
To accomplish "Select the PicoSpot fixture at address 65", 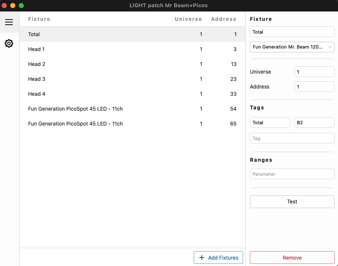I will pos(132,123).
